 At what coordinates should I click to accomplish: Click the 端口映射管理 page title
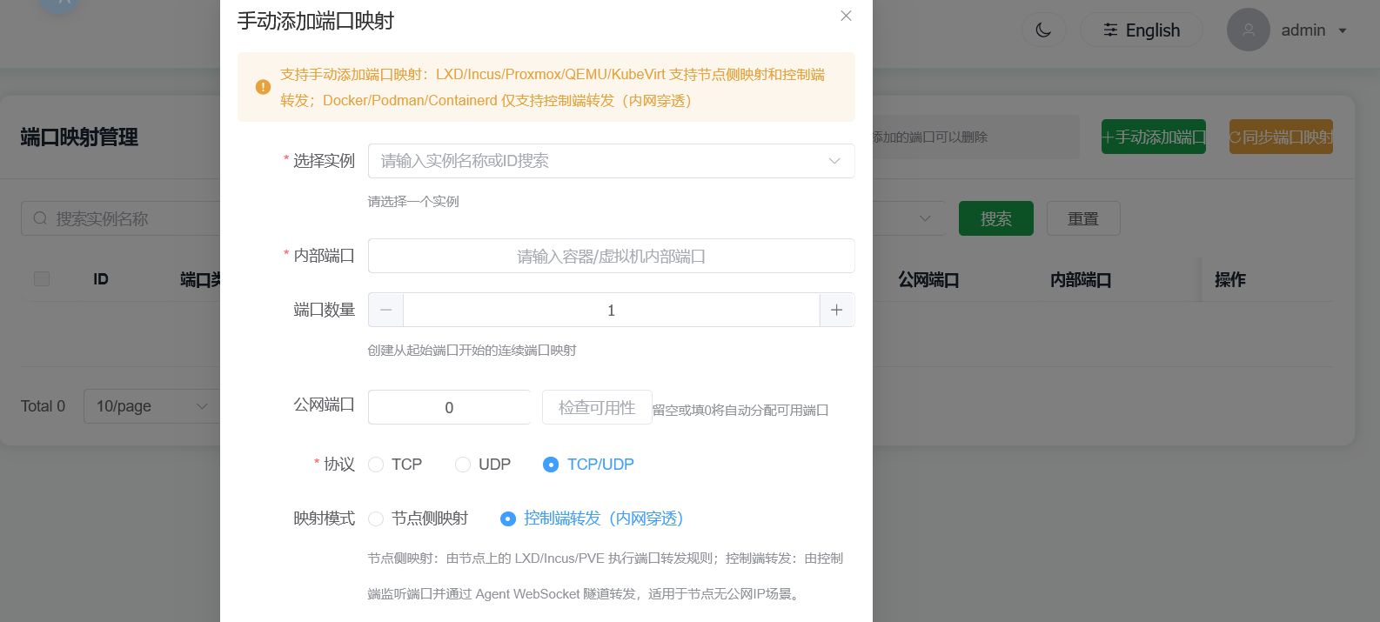[x=79, y=137]
